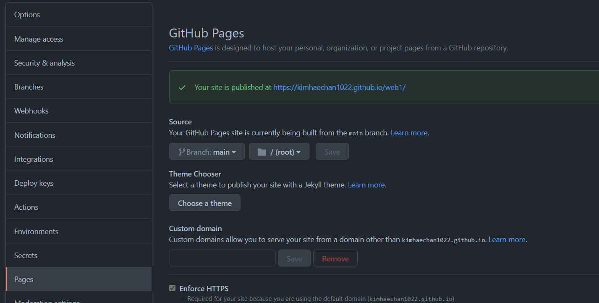Viewport: 599px width, 303px height.
Task: Click Learn more link under Theme Chooser
Action: point(366,185)
